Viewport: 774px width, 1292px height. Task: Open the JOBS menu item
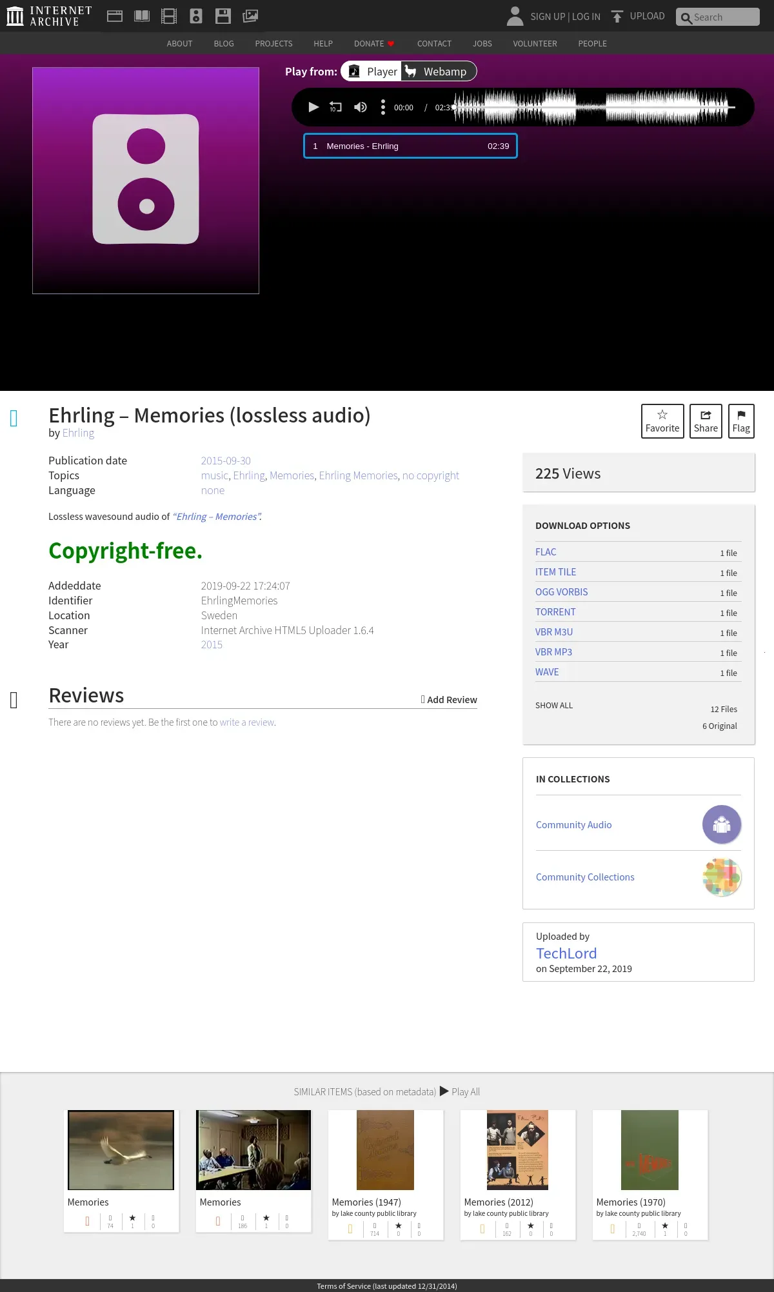(x=482, y=44)
